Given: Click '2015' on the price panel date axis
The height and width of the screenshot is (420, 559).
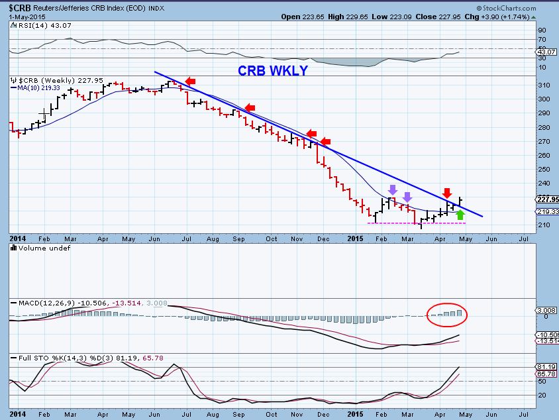Looking at the screenshot, I should click(355, 239).
